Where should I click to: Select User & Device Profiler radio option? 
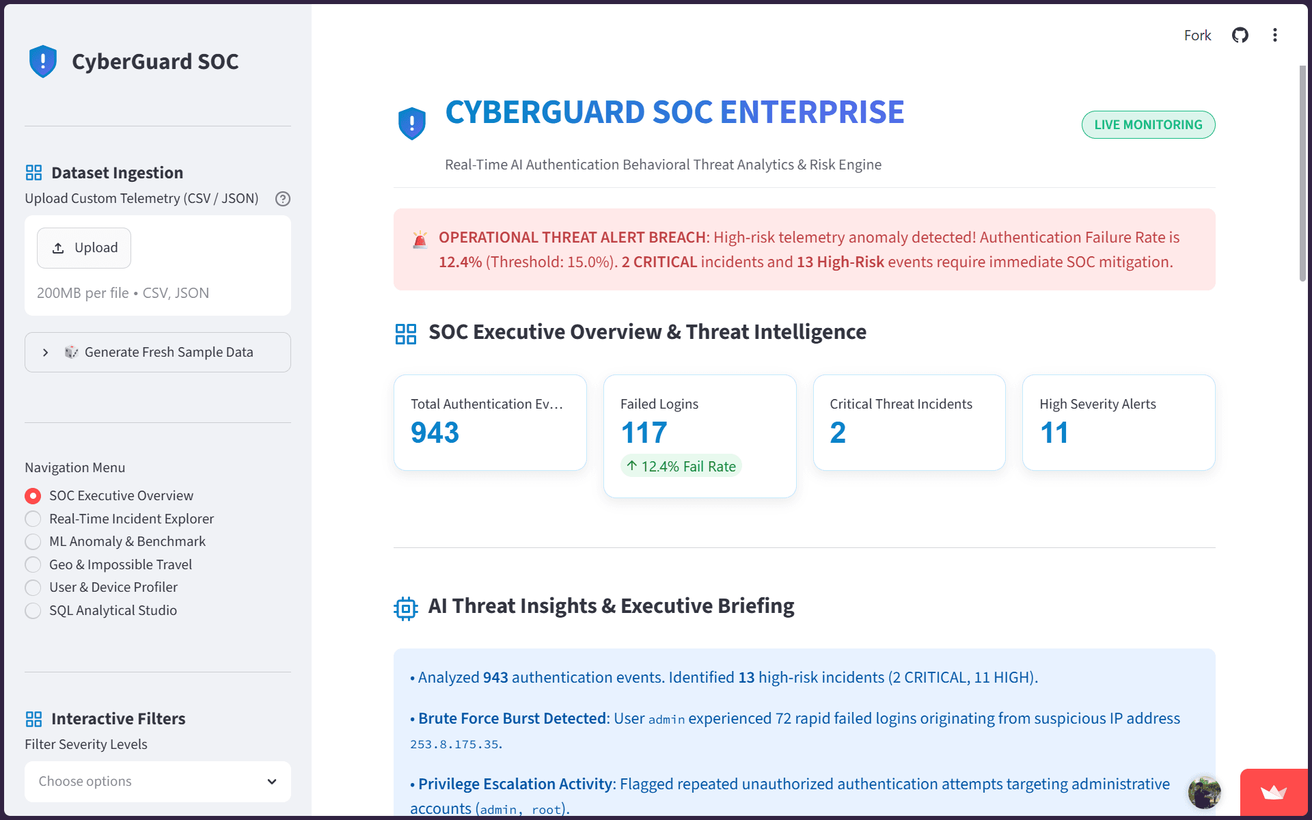(x=101, y=587)
